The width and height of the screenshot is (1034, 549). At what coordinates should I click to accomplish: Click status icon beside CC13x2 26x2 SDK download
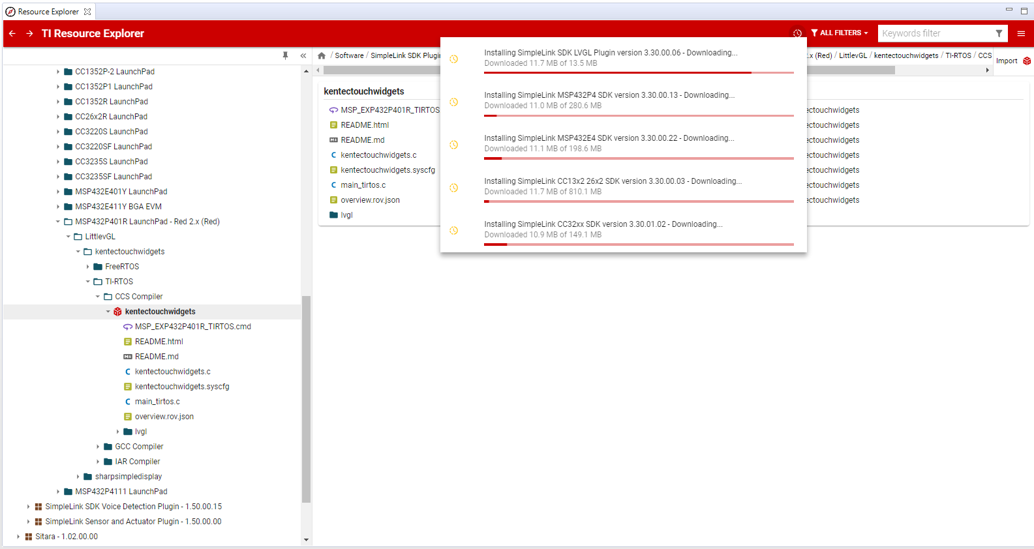coord(454,188)
